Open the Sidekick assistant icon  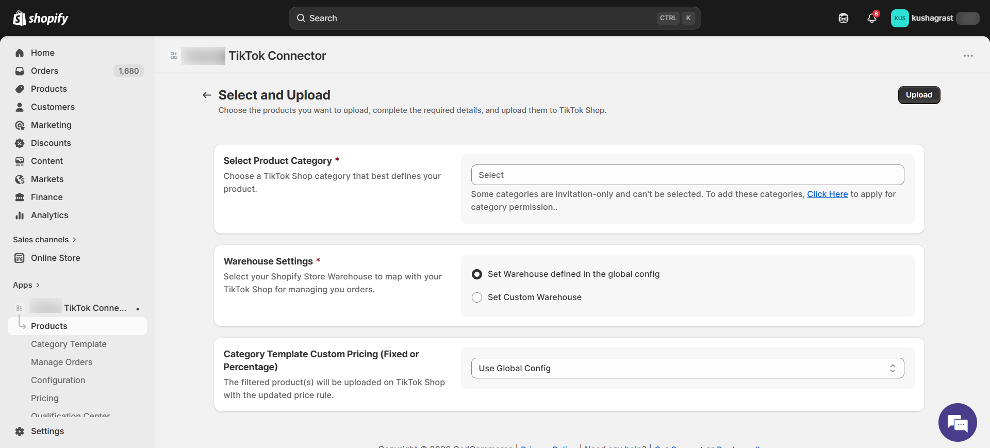[844, 18]
